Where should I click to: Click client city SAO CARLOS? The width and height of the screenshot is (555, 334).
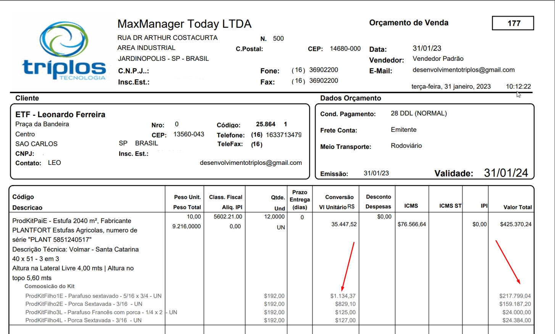pos(36,144)
